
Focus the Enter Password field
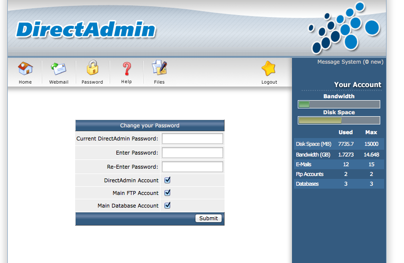(193, 153)
